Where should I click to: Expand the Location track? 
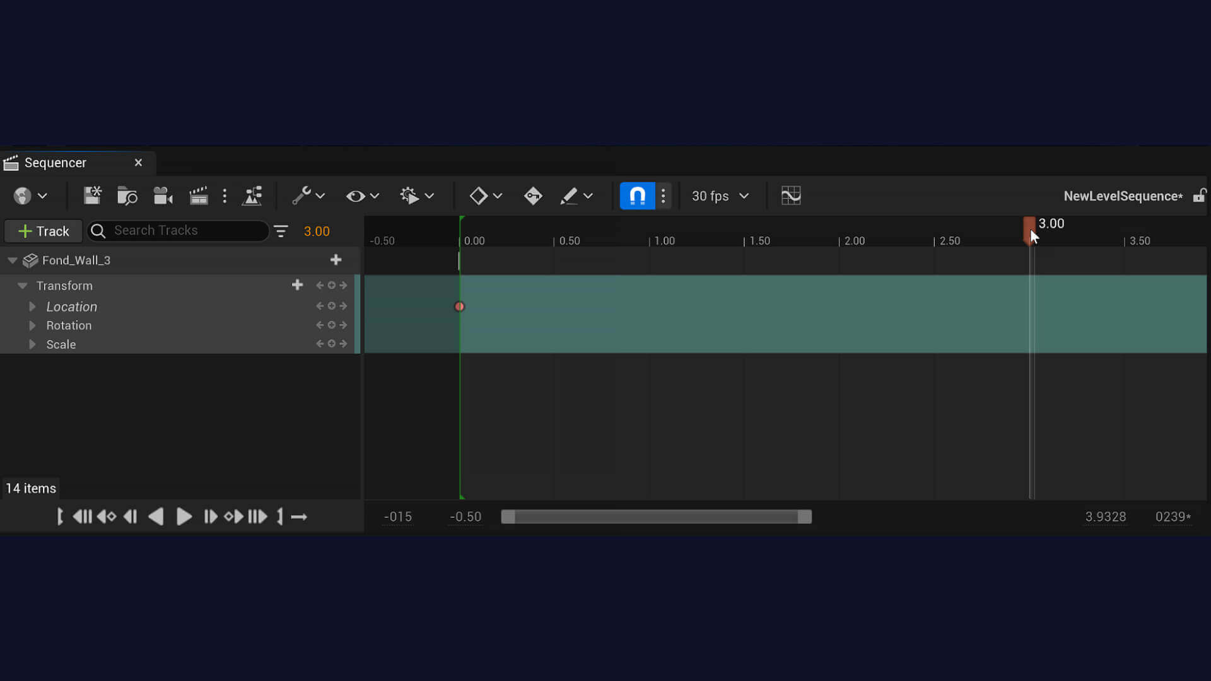pyautogui.click(x=32, y=307)
